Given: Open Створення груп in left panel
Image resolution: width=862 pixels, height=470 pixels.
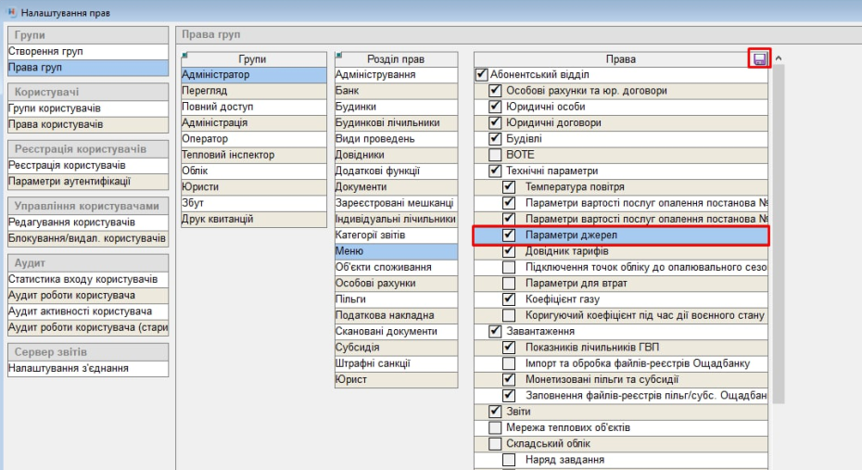Looking at the screenshot, I should click(x=45, y=51).
